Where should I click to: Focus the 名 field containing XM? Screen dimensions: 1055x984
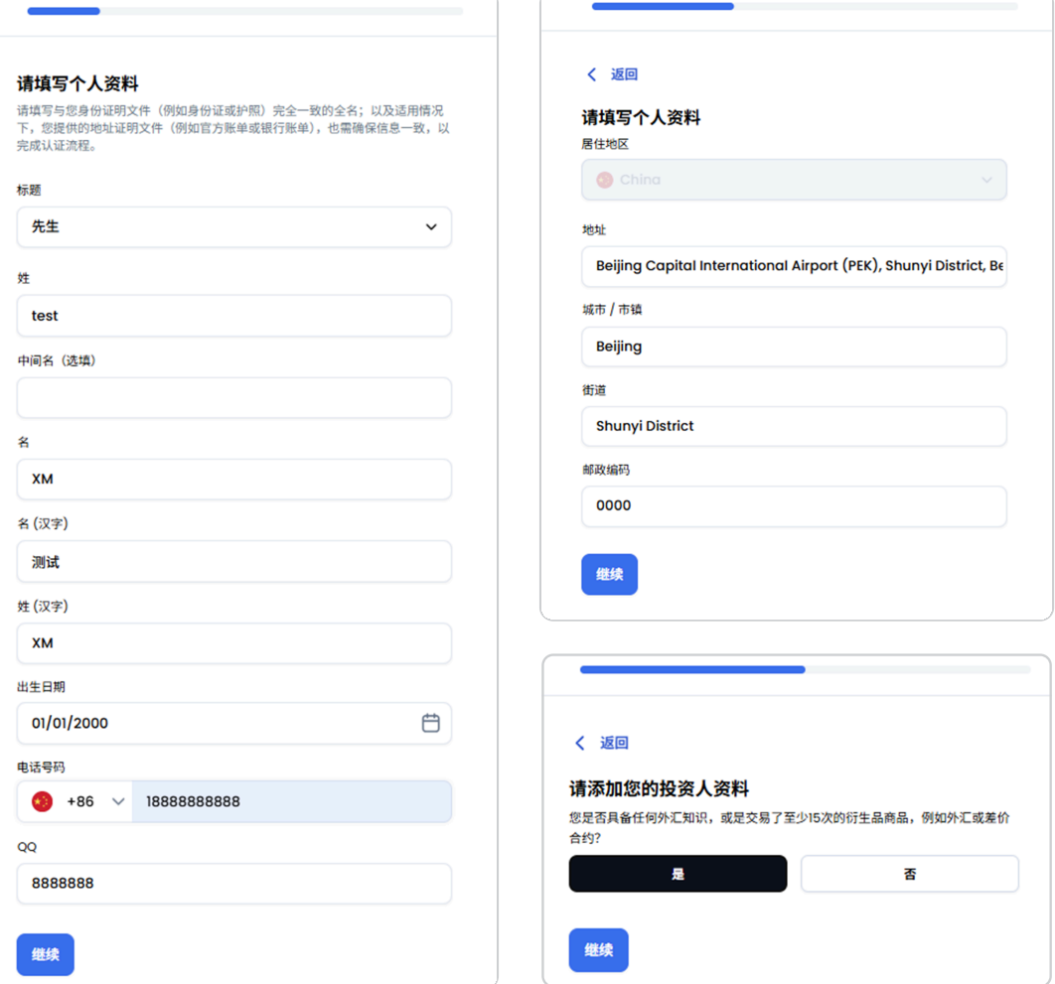[x=234, y=479]
